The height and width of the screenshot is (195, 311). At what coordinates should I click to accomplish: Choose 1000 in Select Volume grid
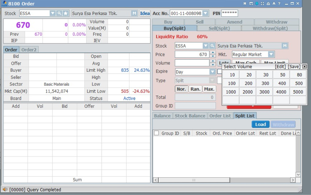[231, 92]
